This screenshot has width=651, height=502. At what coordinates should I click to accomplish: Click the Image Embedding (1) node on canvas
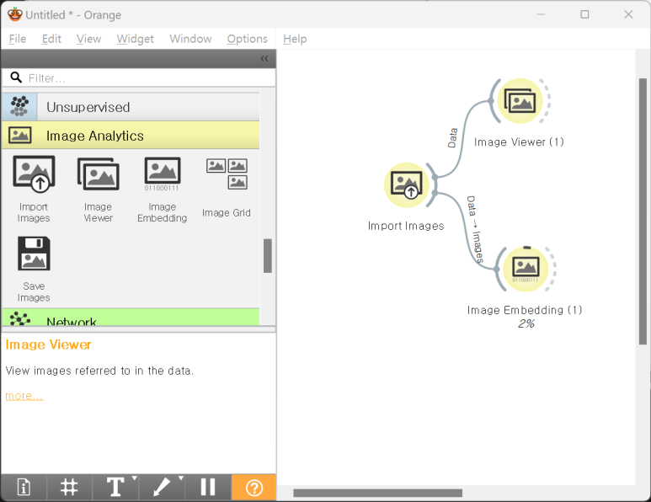click(x=526, y=269)
